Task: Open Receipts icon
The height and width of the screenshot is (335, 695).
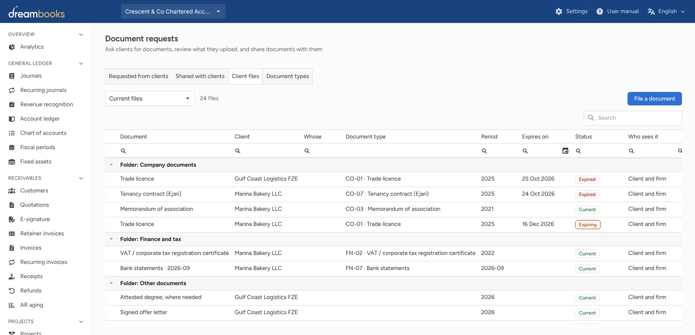Action: (x=12, y=277)
